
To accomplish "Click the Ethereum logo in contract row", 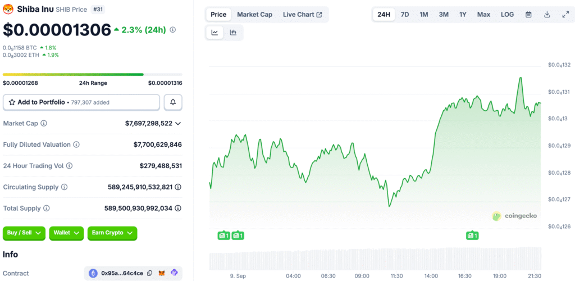I will pyautogui.click(x=93, y=273).
